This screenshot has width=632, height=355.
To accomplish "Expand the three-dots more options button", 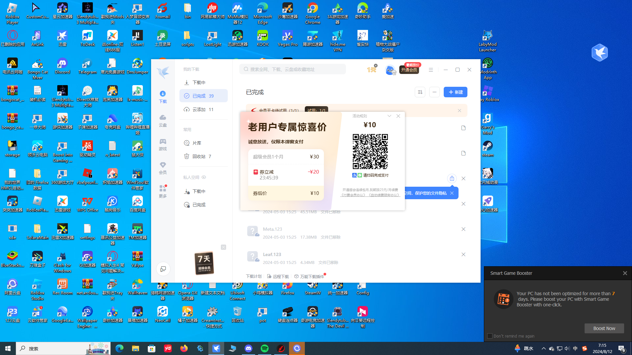I will tap(434, 92).
